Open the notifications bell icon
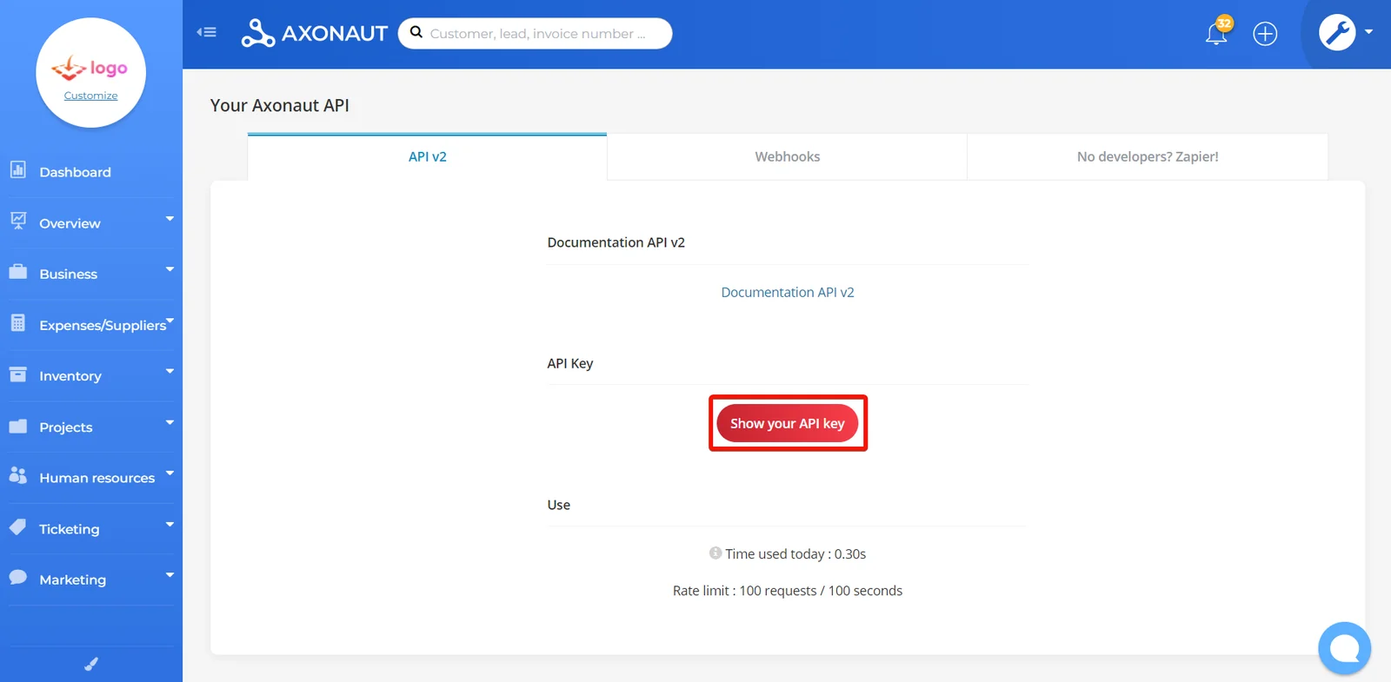Screen dimensions: 1391x682 tap(1216, 33)
